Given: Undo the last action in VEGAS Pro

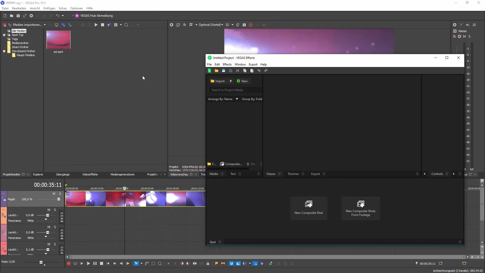Looking at the screenshot, I should tap(58, 16).
